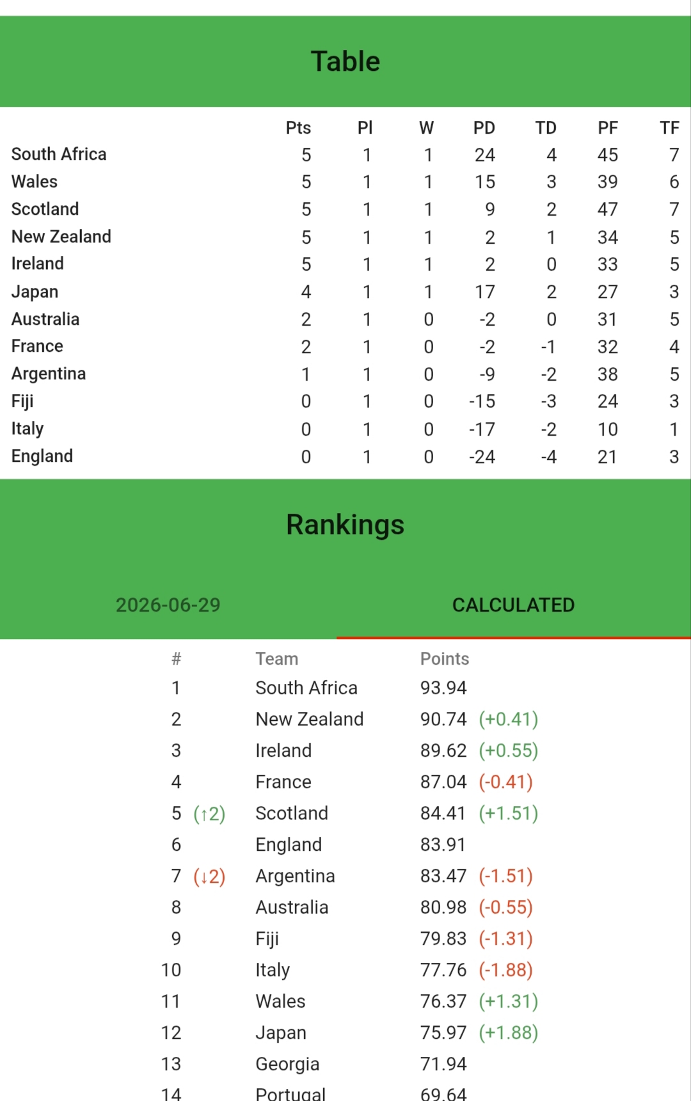Viewport: 691px width, 1101px height.
Task: Click the Pts column header
Action: tap(298, 128)
